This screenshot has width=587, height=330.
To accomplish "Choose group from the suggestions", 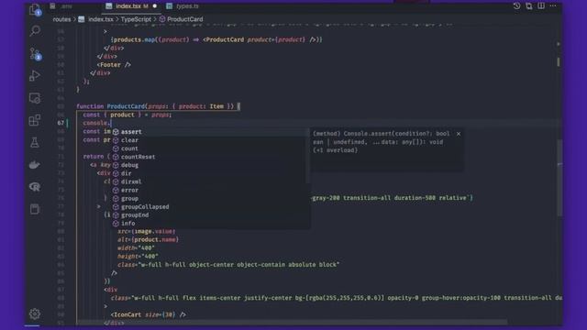I will click(x=210, y=198).
